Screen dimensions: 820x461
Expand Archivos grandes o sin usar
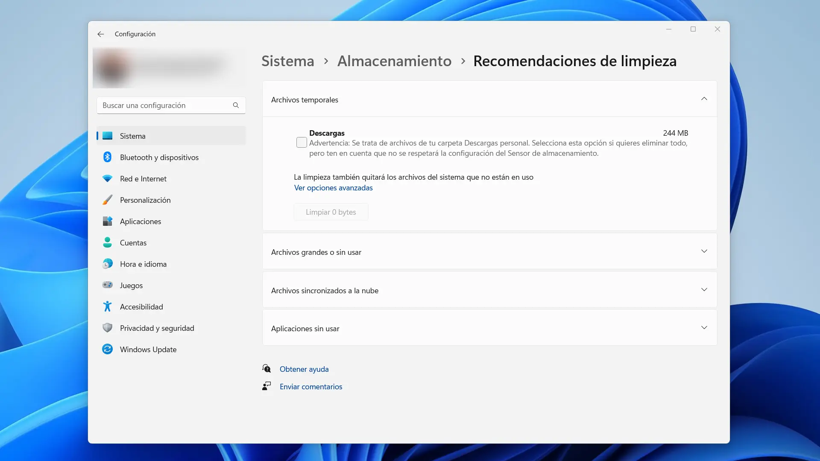point(704,251)
